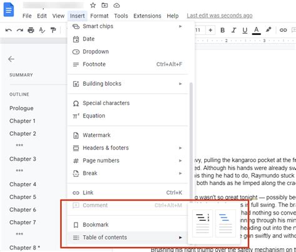Jump to Chapter 6 in the outline
Screen dimensions: 296x252
coord(22,209)
